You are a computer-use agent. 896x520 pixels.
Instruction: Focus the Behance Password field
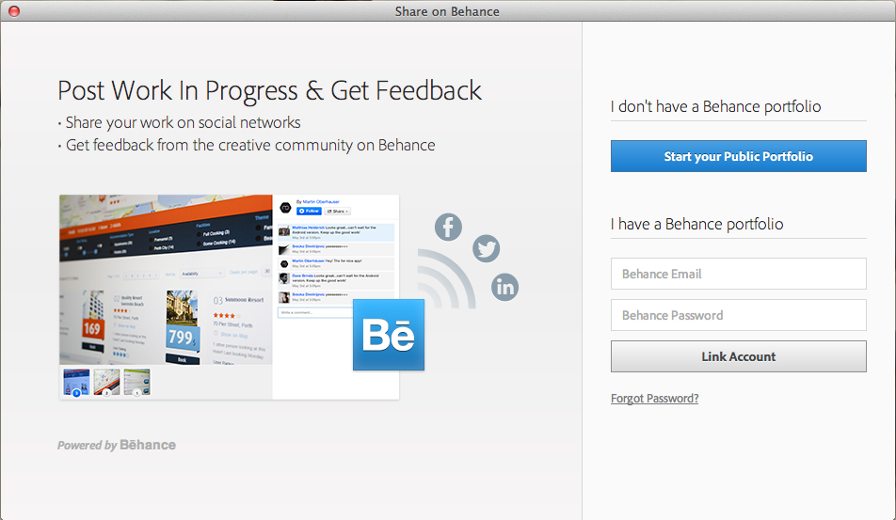coord(738,315)
